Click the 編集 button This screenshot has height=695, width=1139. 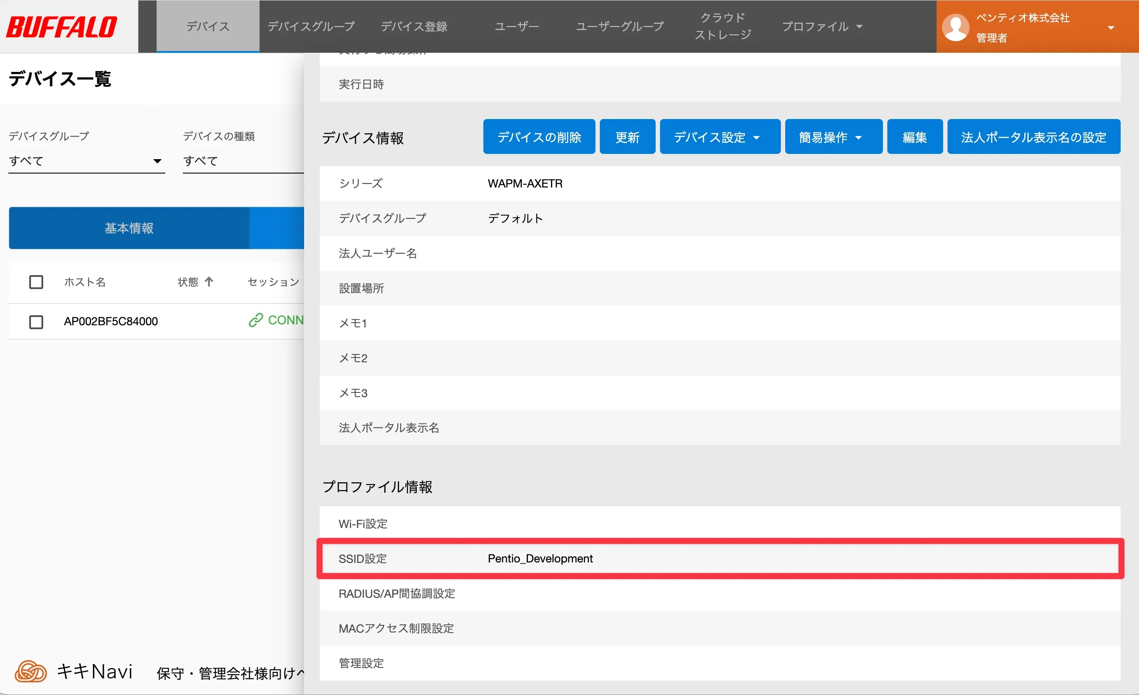[x=914, y=137]
